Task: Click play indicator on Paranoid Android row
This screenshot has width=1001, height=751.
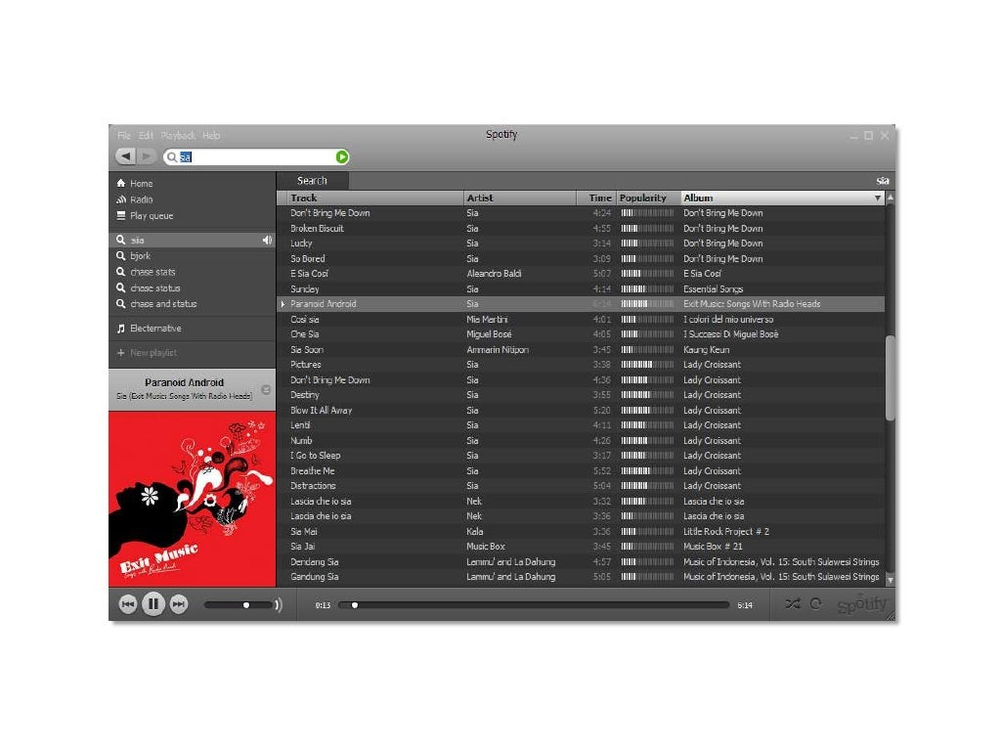Action: point(283,304)
